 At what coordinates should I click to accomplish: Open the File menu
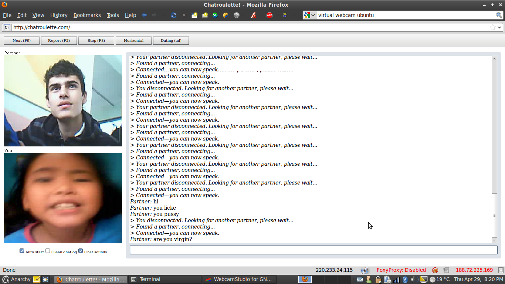click(x=7, y=15)
